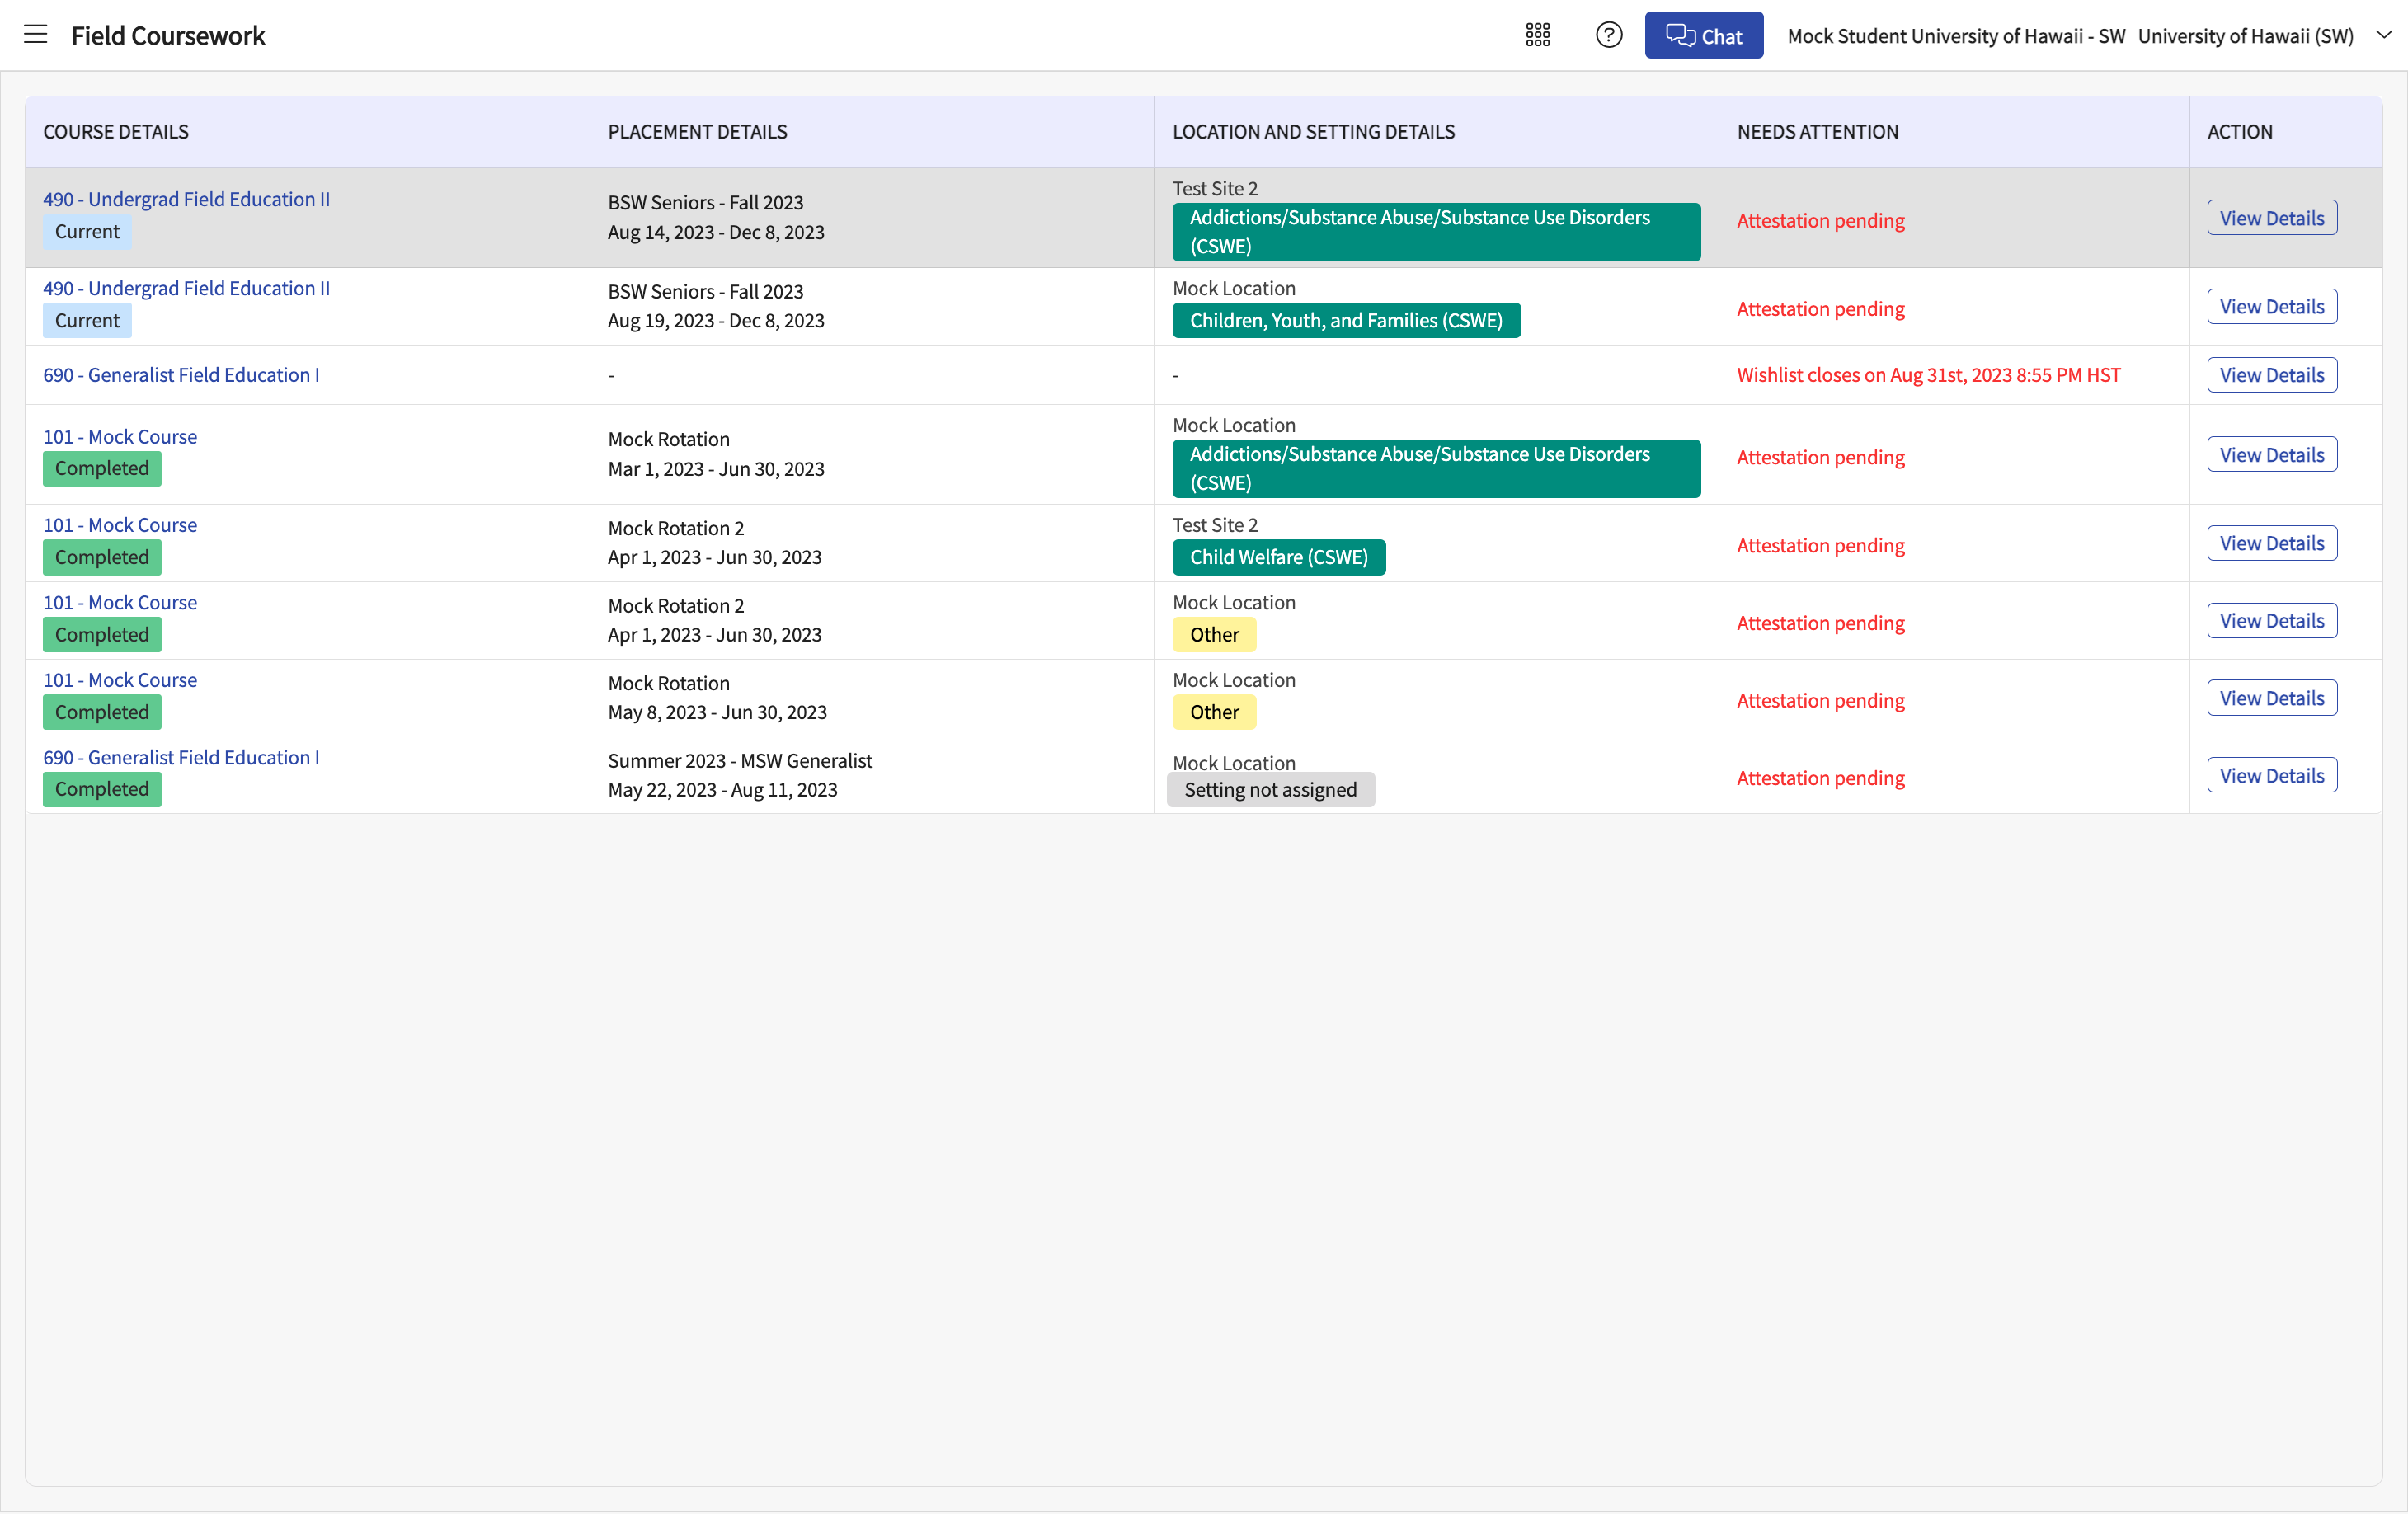Screen dimensions: 2408x1514
Task: View Details for Mock Rotation Mar 1 row
Action: click(2271, 455)
